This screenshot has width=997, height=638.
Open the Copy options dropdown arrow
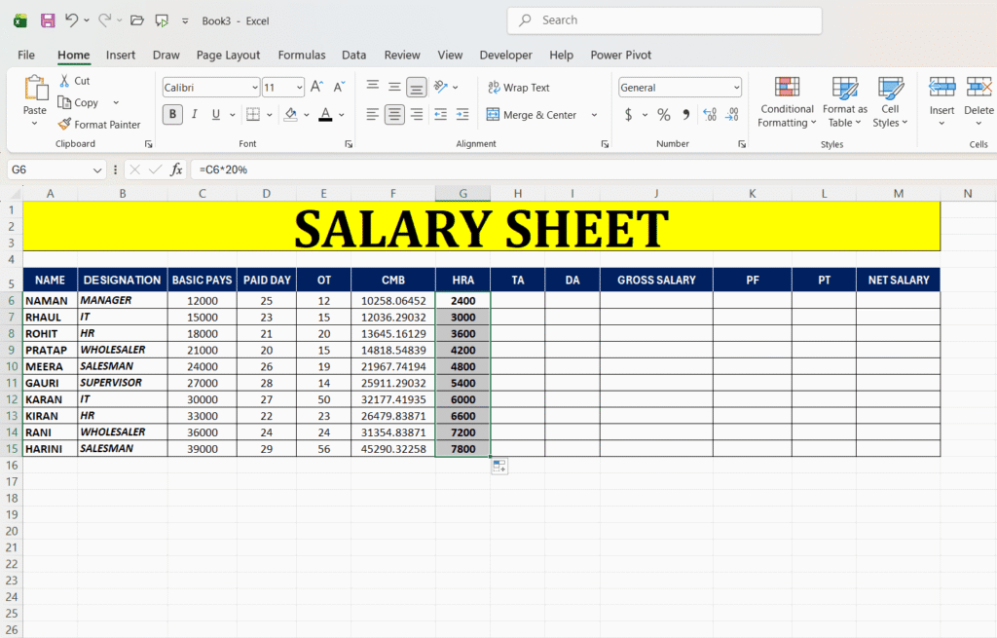(116, 102)
